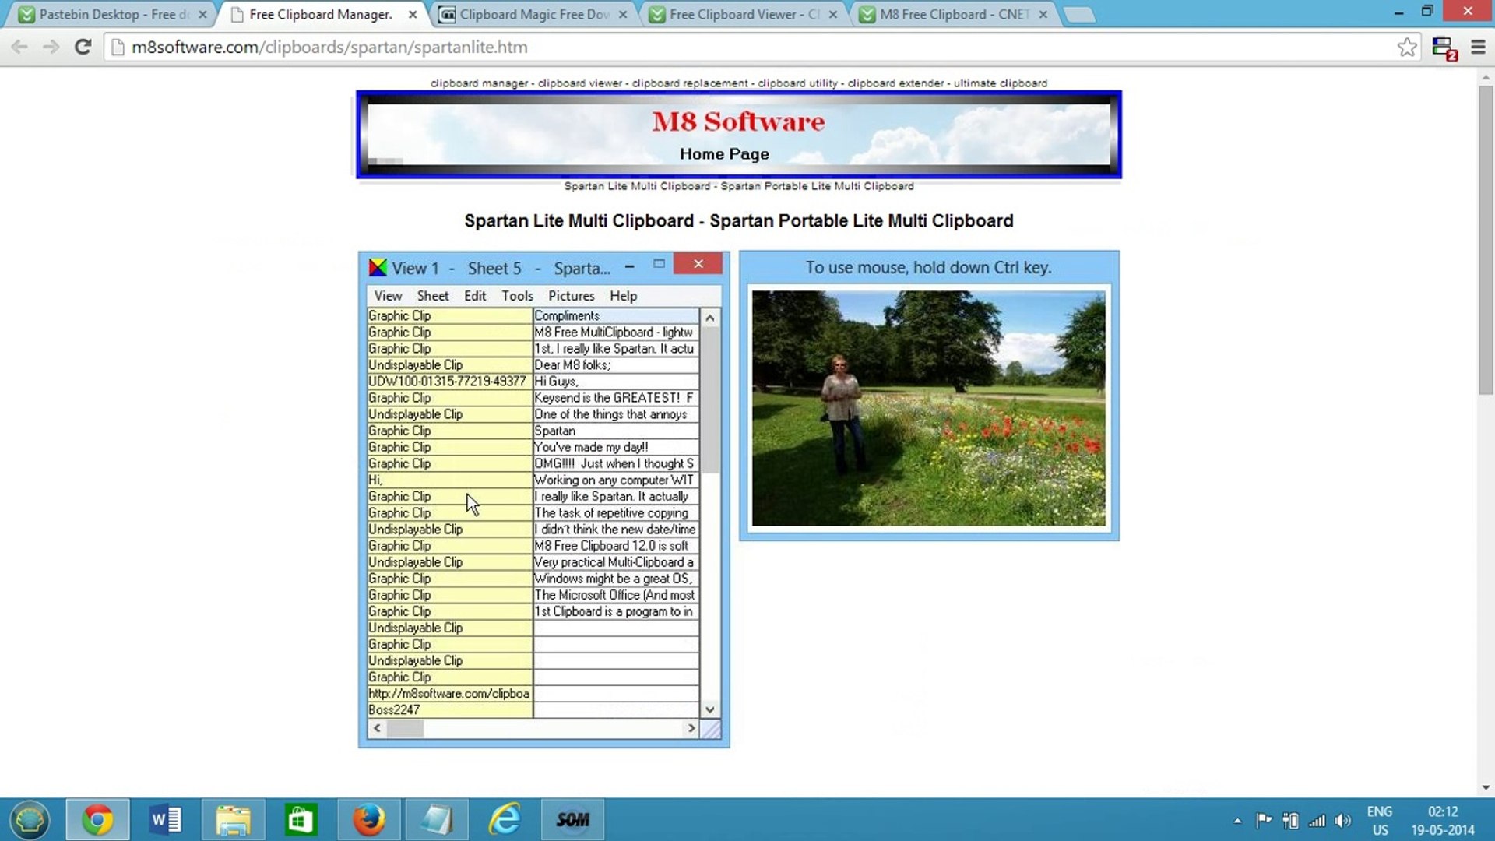Bookmark this page with star icon

[1407, 47]
